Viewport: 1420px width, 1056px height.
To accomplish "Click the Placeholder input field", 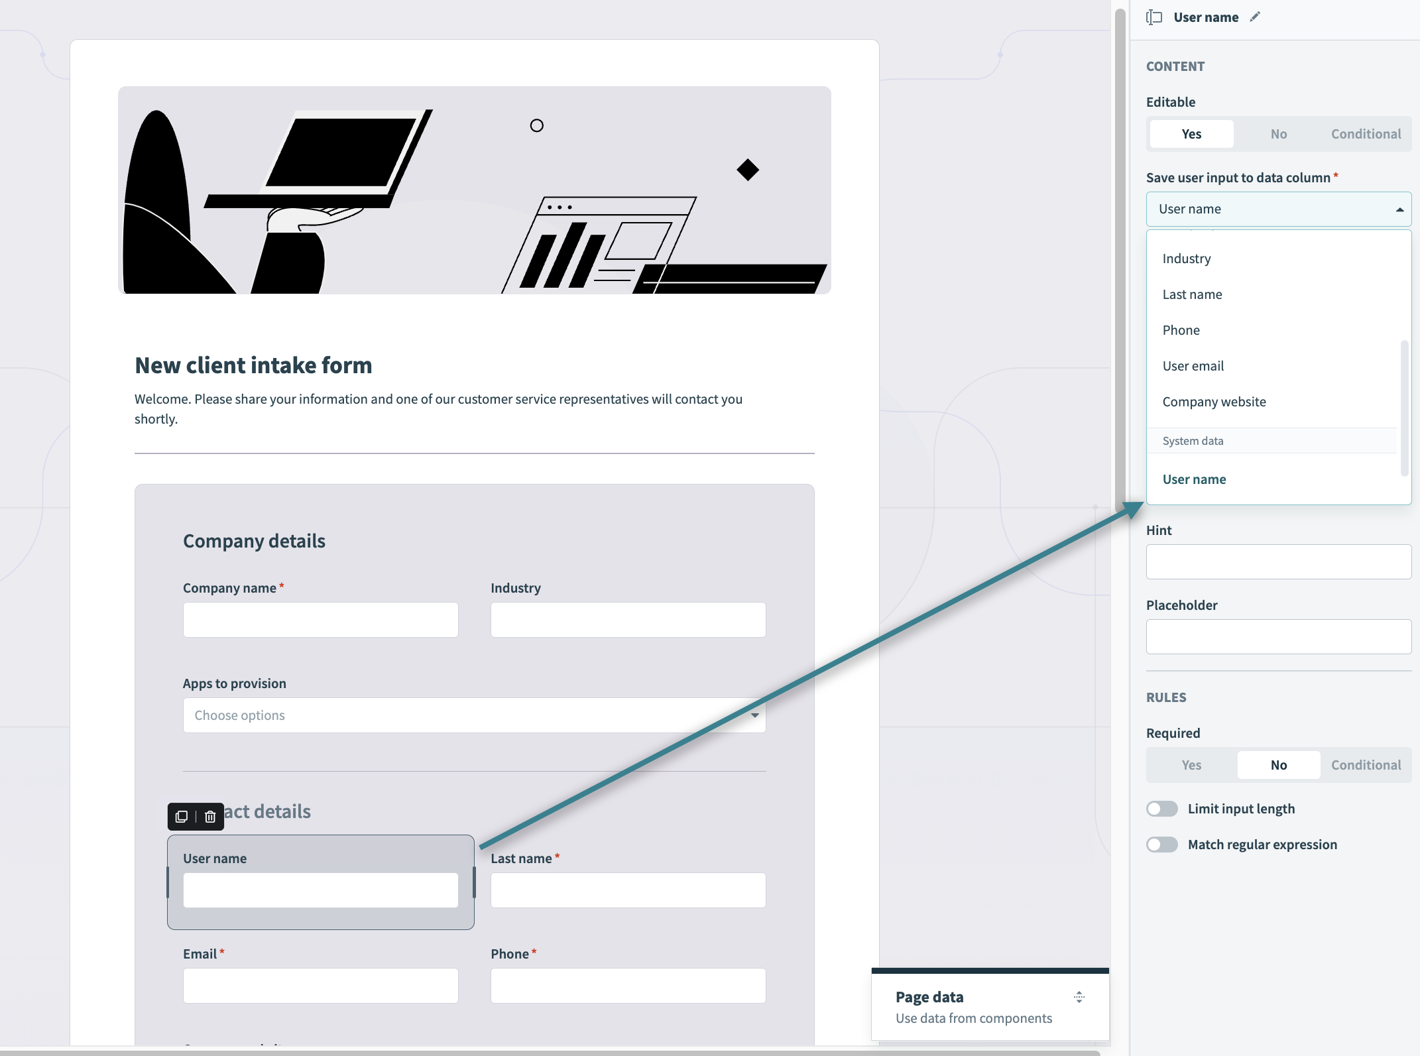I will [1279, 637].
